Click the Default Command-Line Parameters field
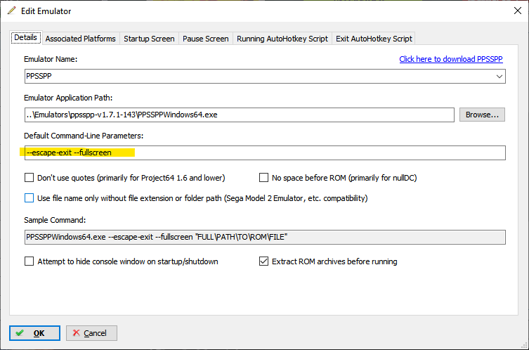Viewport: 529px width, 350px height. (264, 153)
